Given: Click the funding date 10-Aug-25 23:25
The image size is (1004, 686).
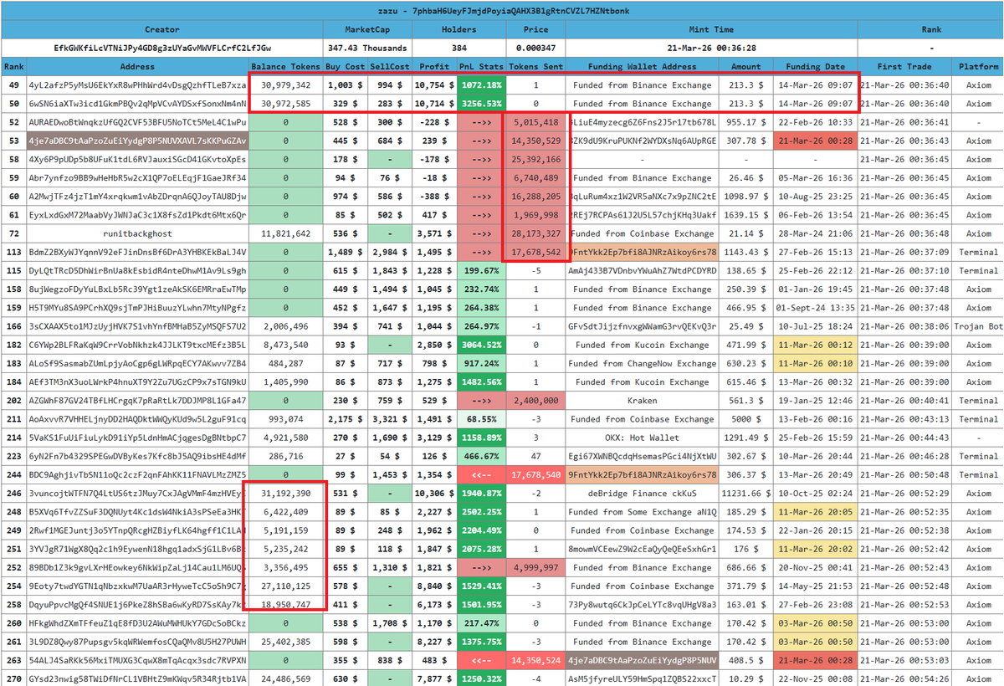Looking at the screenshot, I should [815, 197].
